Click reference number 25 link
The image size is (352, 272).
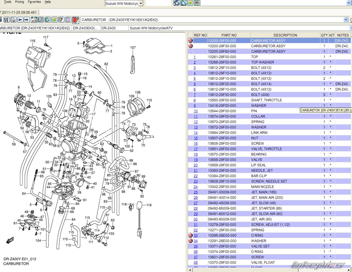point(196,192)
